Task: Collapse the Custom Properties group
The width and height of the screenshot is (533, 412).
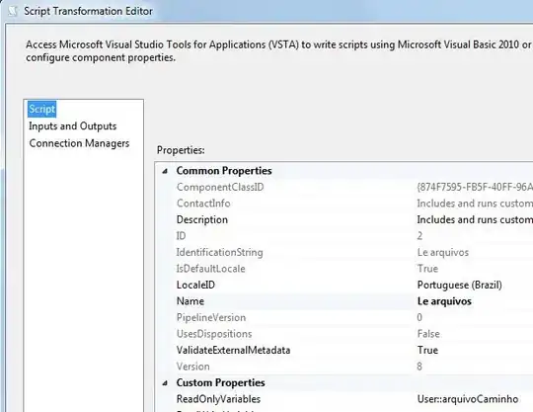Action: 165,383
